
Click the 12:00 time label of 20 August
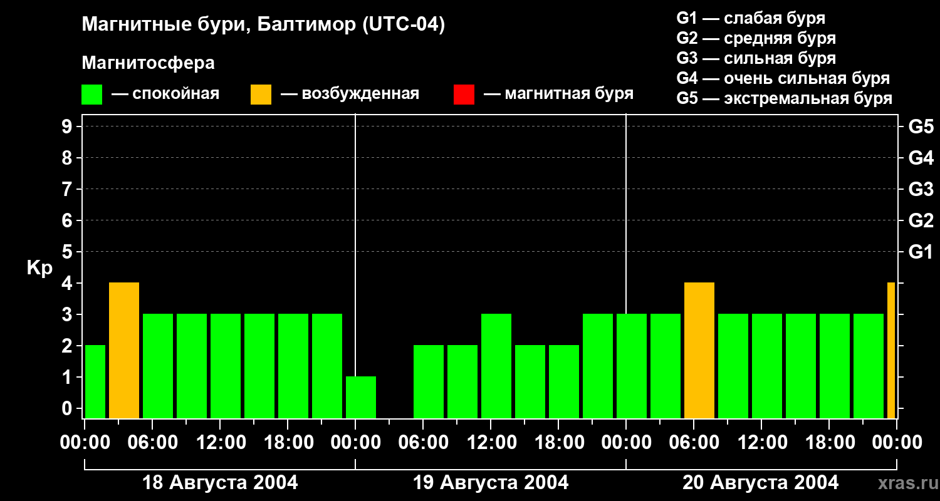(761, 443)
